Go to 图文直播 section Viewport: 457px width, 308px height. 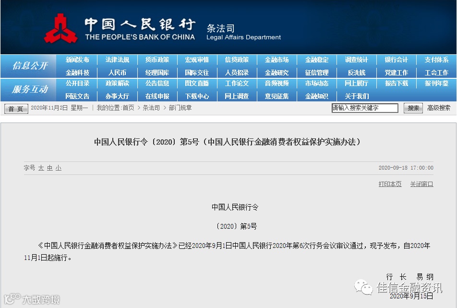pos(197,84)
